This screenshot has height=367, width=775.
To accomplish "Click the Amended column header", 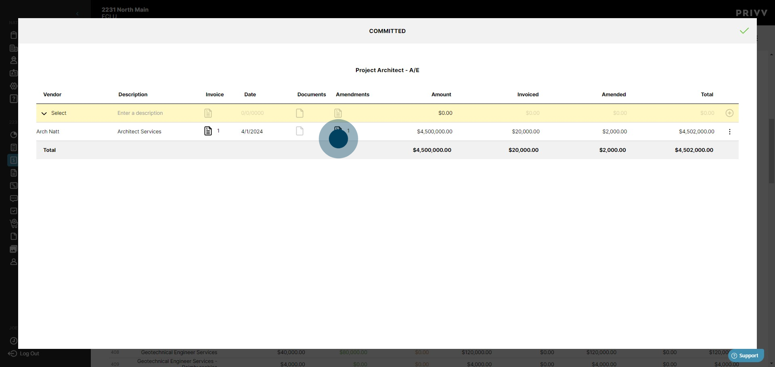I will (614, 95).
